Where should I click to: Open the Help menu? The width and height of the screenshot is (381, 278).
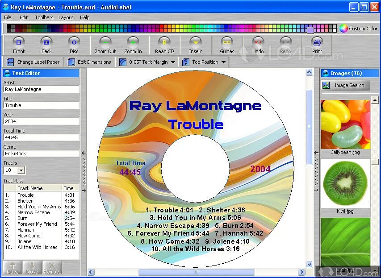85,17
